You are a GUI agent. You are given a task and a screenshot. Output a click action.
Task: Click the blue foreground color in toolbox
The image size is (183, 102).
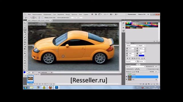point(25,72)
